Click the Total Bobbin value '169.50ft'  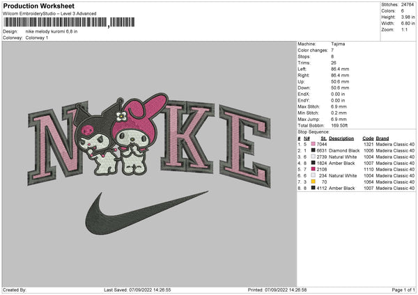click(x=339, y=126)
